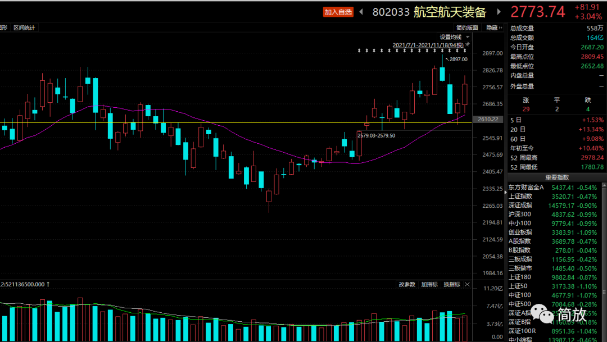Viewport: 607px width, 342px height.
Task: Click the close X on indicator toolbar
Action: (466, 285)
